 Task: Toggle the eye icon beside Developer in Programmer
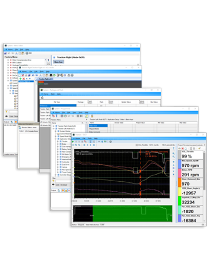[53, 185]
